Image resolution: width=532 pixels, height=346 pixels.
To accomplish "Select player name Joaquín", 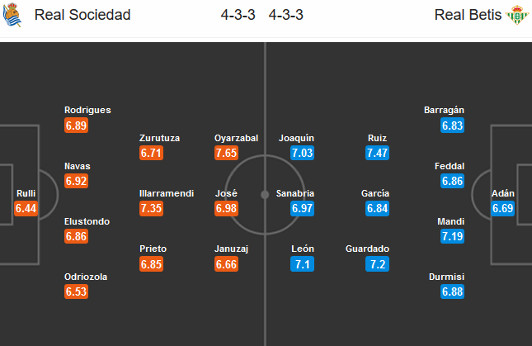I will (297, 138).
